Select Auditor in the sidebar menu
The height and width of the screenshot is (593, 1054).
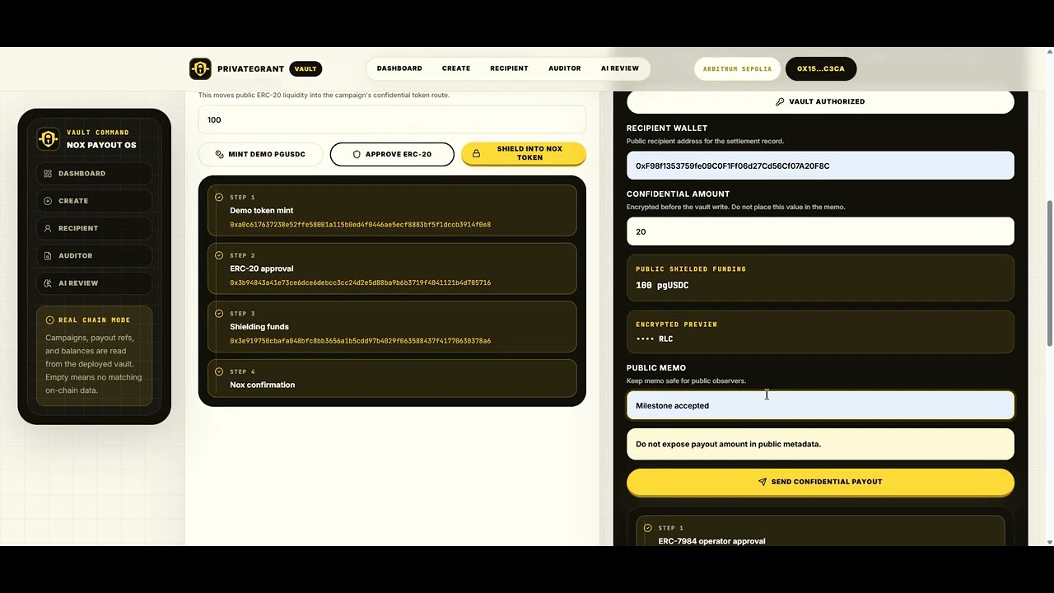point(94,256)
